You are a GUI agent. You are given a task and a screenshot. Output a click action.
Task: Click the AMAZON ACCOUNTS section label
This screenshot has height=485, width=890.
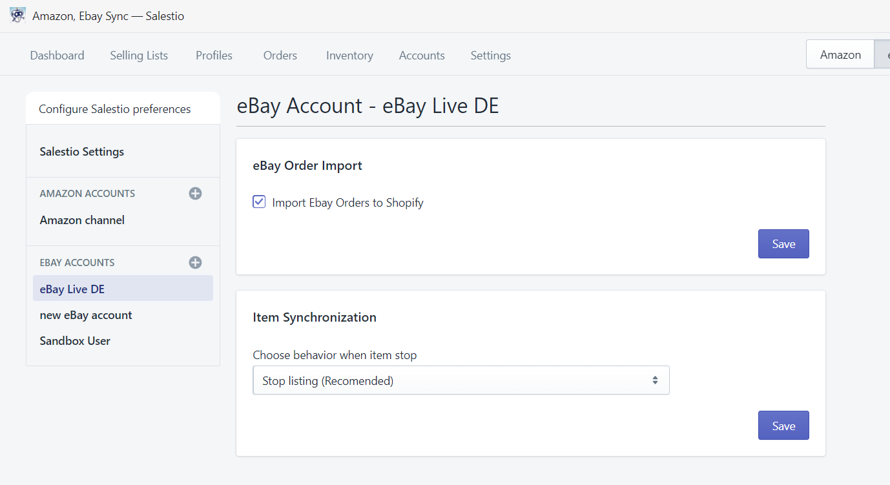[x=87, y=194]
